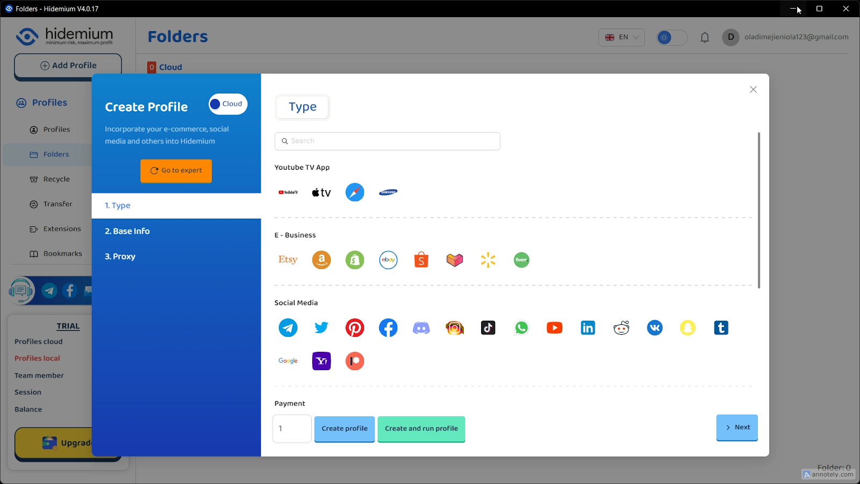Click the type list vertical scrollbar

click(759, 210)
